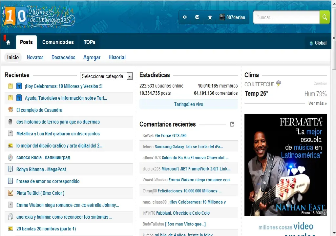Screen dimensions: 336x236
Task: Open comment link Samsung Galaxy Tab se burla
Action: point(189,147)
